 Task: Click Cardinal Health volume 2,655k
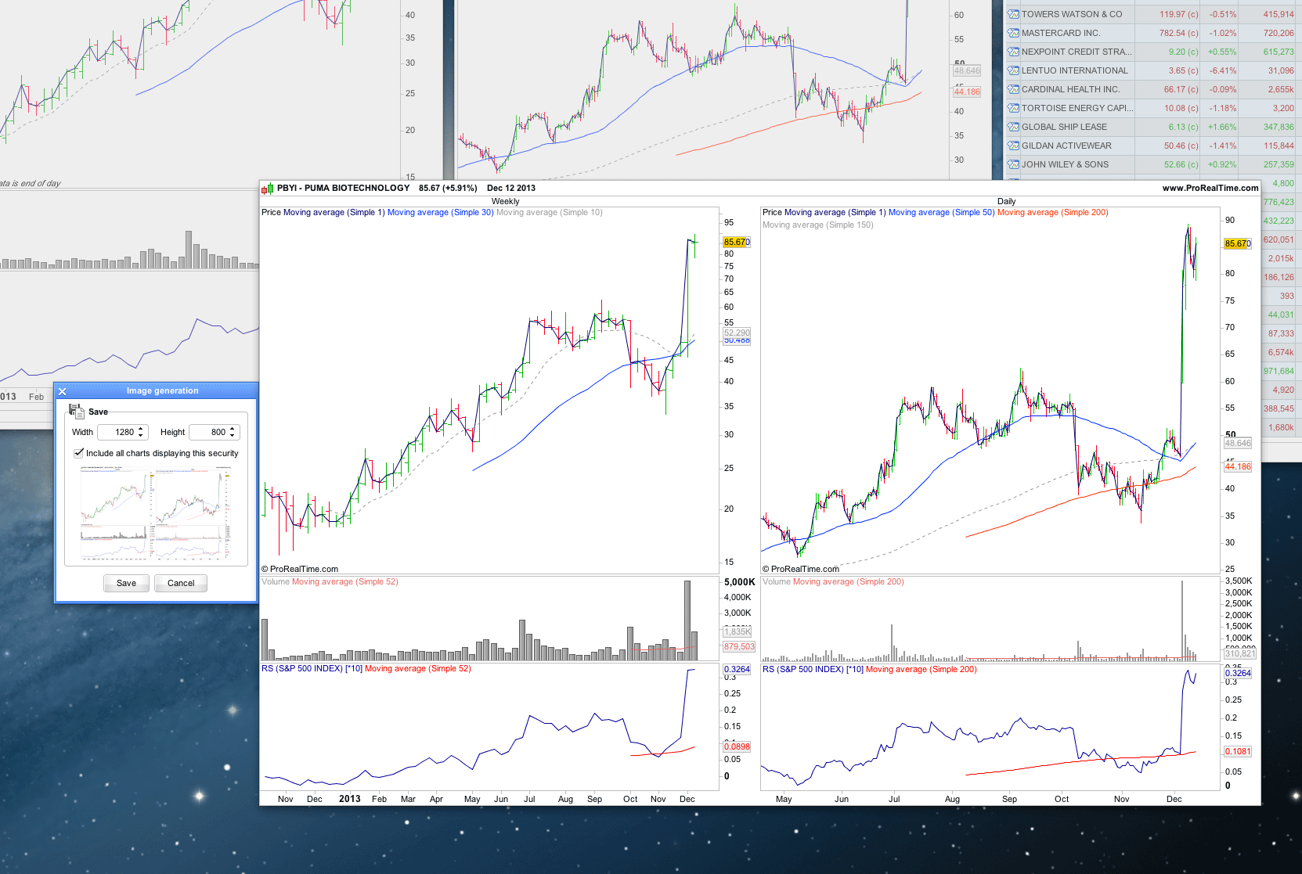[x=1281, y=89]
